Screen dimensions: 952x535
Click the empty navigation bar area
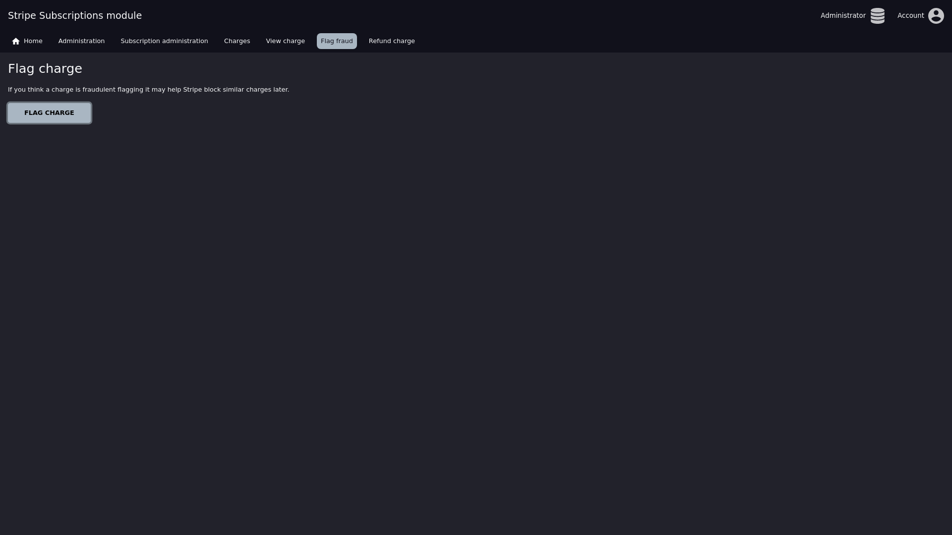[684, 41]
